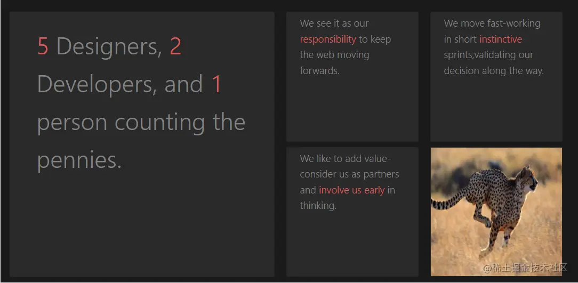Click the line sprints,validating our
This screenshot has width=578, height=283.
tap(488, 55)
